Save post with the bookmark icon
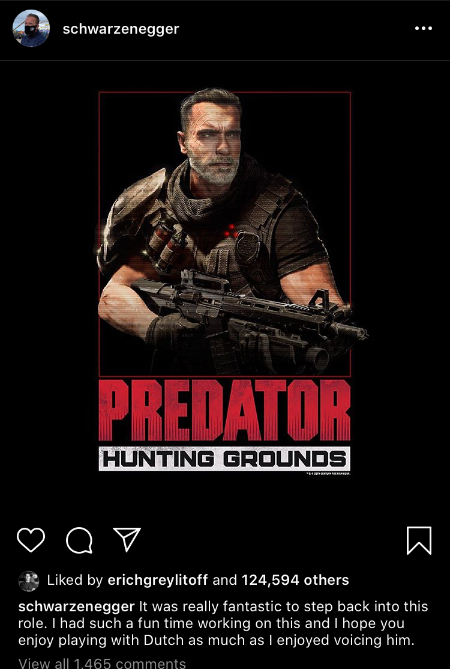This screenshot has height=669, width=450. (x=419, y=540)
